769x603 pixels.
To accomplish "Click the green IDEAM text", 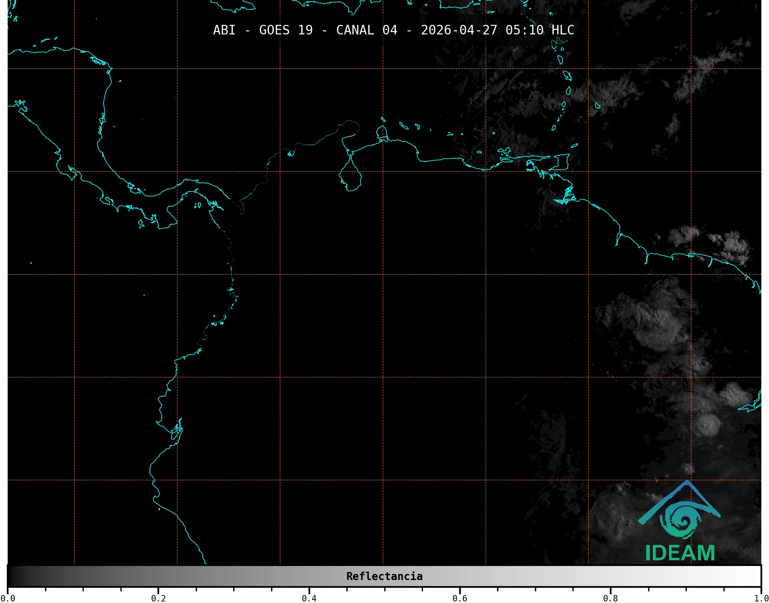I will coord(680,553).
